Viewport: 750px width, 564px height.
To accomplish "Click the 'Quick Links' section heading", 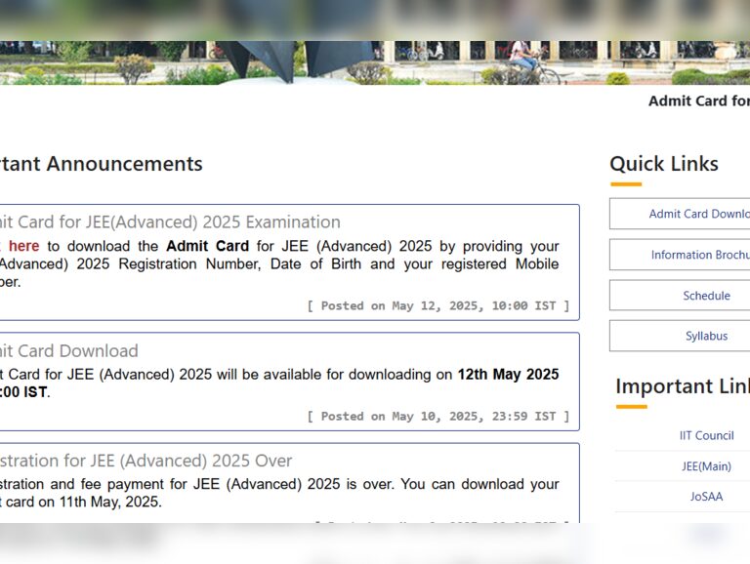I will (664, 164).
